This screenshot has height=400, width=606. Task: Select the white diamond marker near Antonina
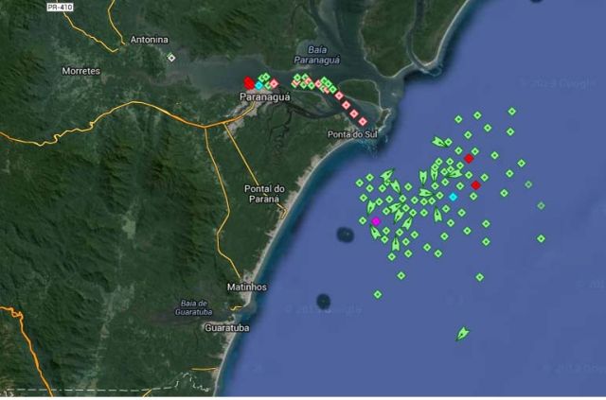coord(171,58)
